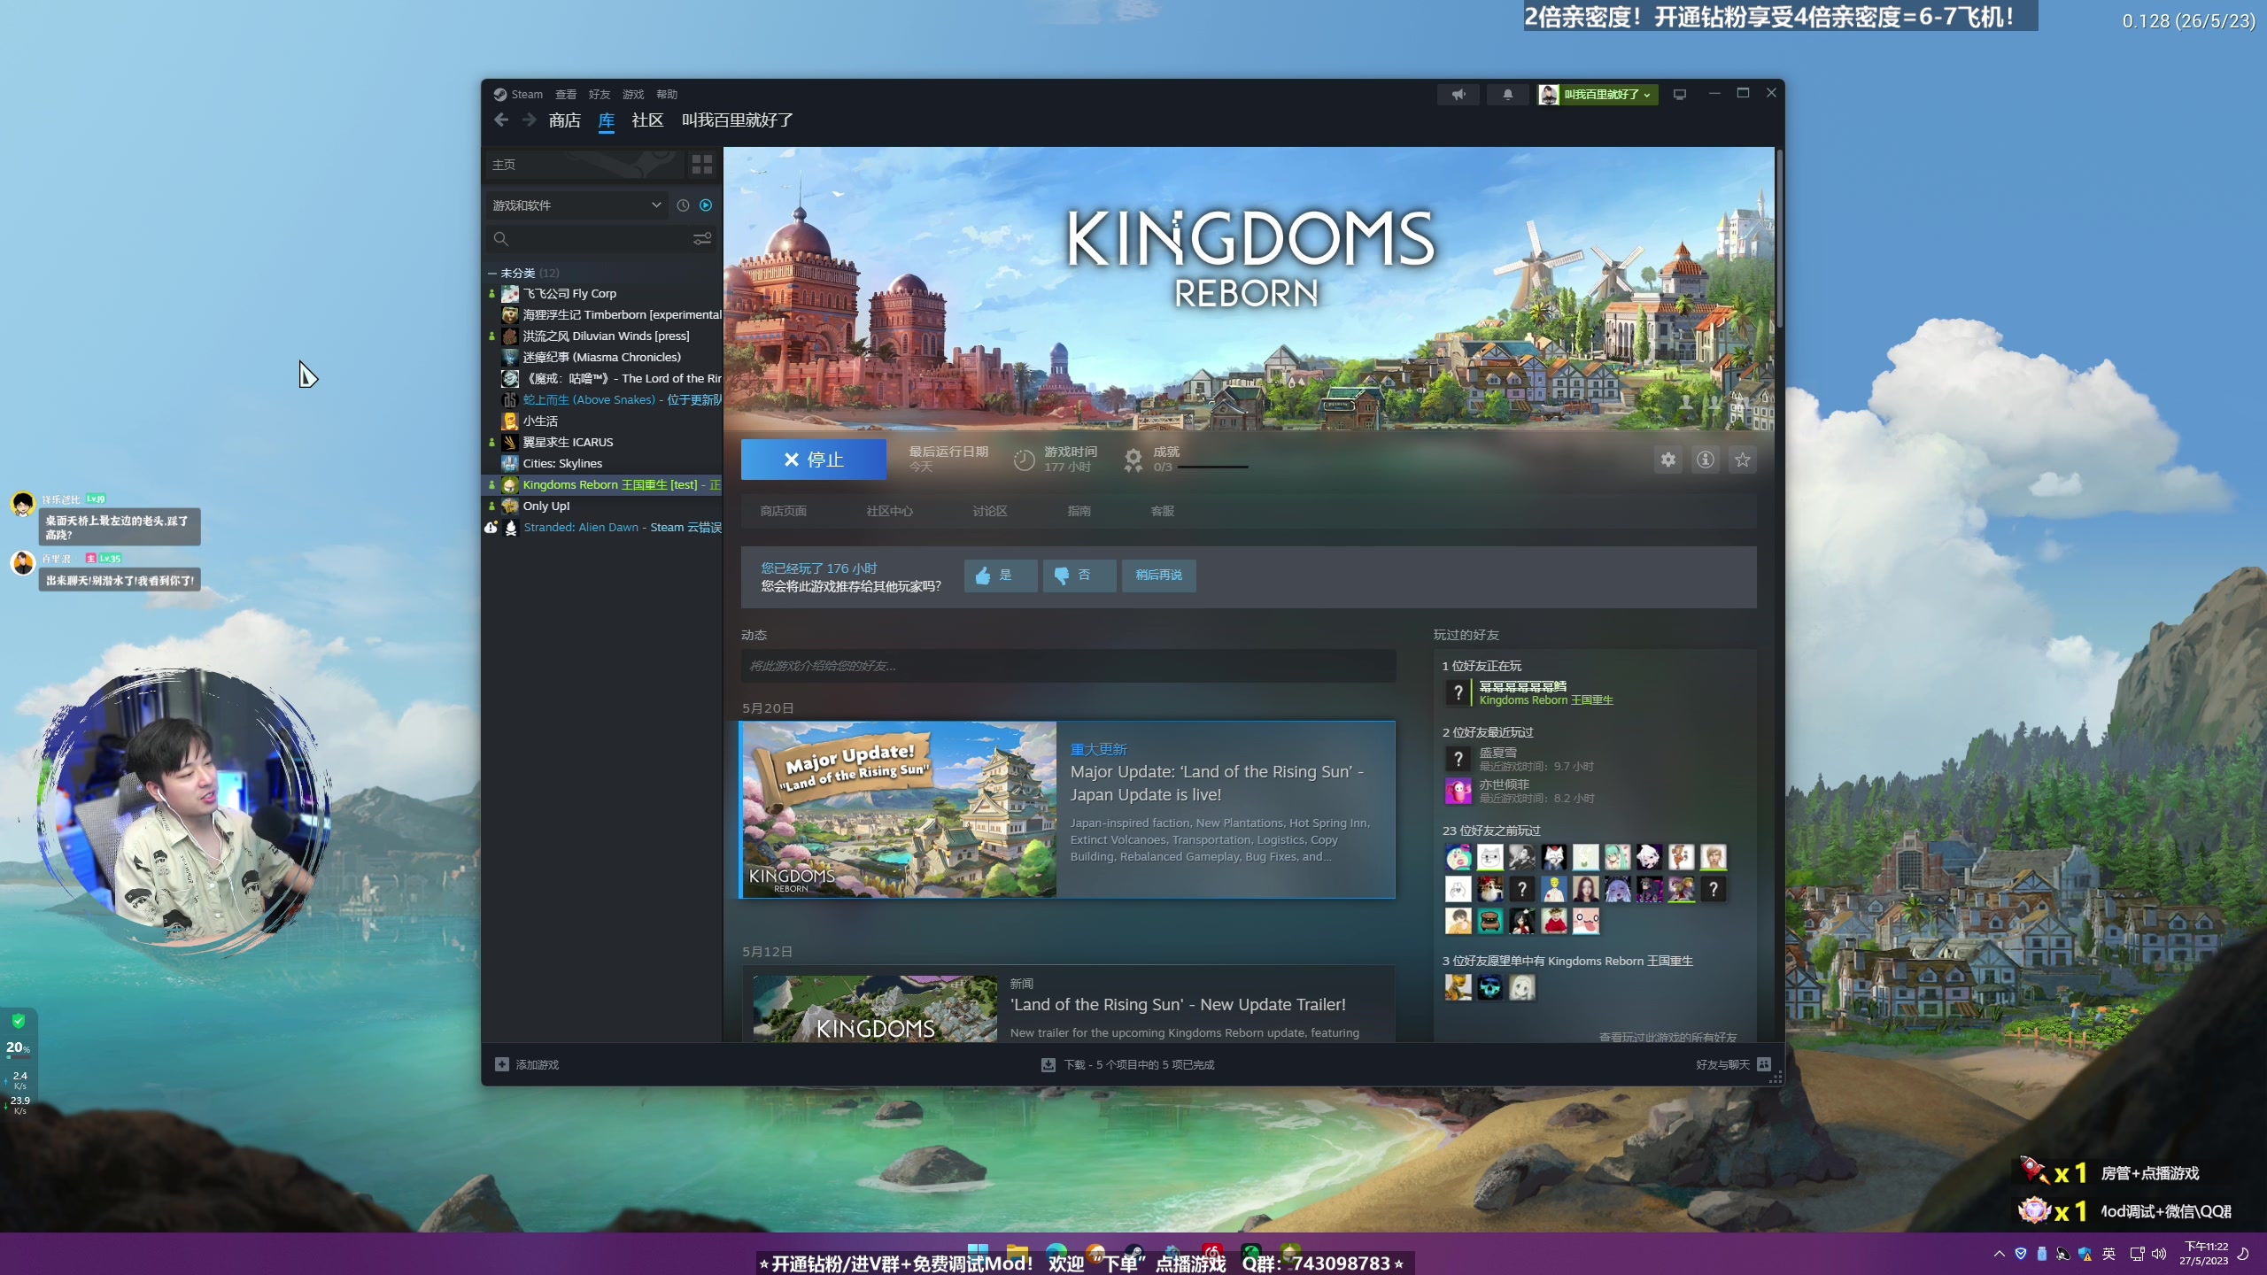Switch input language 英 in system tray
2267x1275 pixels.
(x=2108, y=1254)
